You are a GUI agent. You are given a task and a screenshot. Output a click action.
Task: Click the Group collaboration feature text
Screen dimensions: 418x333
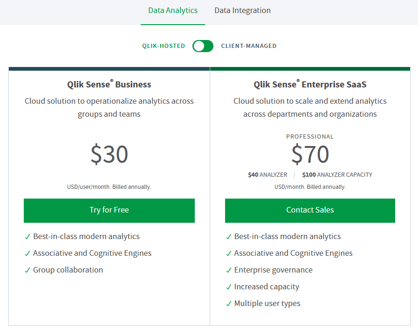68,270
